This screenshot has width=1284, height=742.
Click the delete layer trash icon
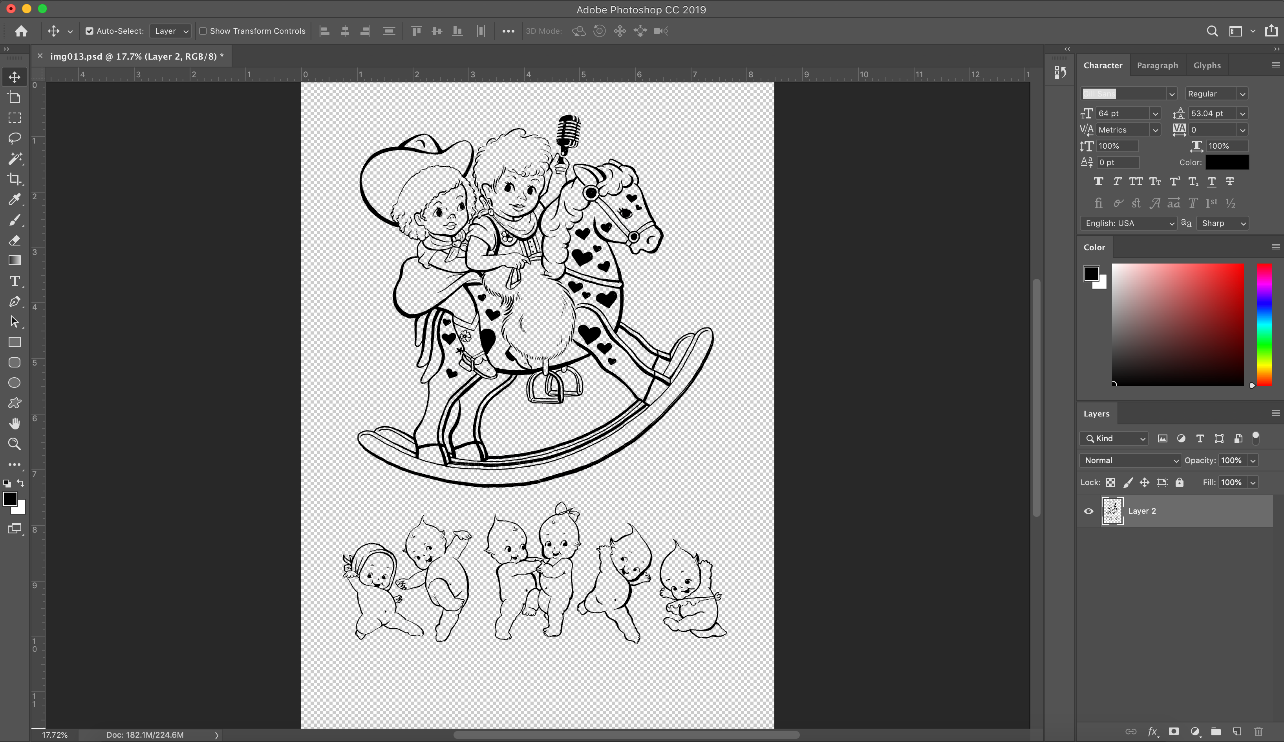(1258, 732)
